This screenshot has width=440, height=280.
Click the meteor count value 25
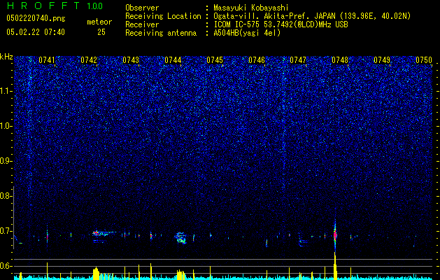click(101, 32)
